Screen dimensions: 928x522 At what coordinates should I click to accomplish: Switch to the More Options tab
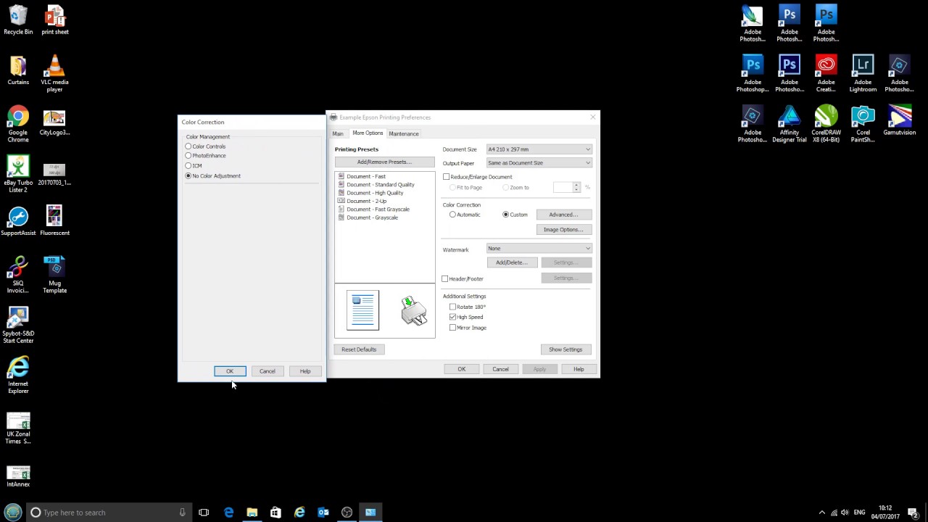coord(368,133)
